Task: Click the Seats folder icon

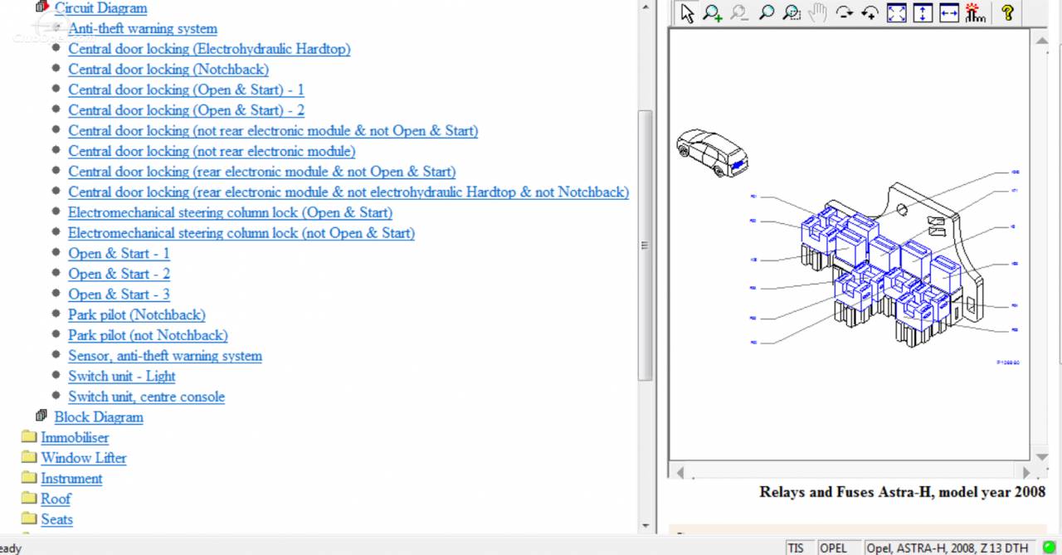Action: [29, 518]
